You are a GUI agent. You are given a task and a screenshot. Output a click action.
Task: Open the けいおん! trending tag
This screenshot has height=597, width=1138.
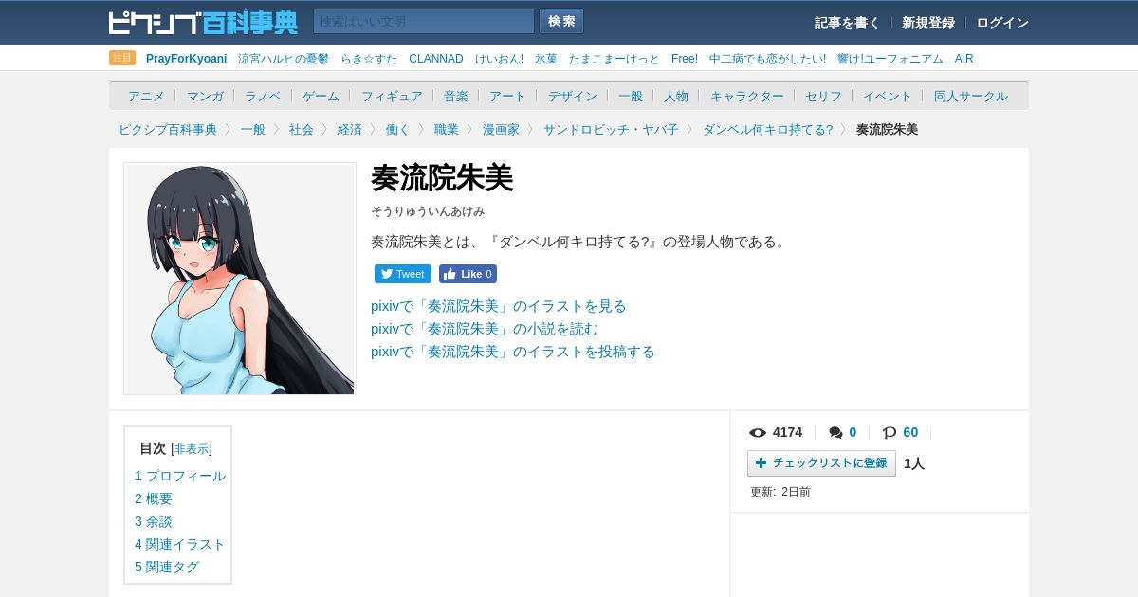499,59
